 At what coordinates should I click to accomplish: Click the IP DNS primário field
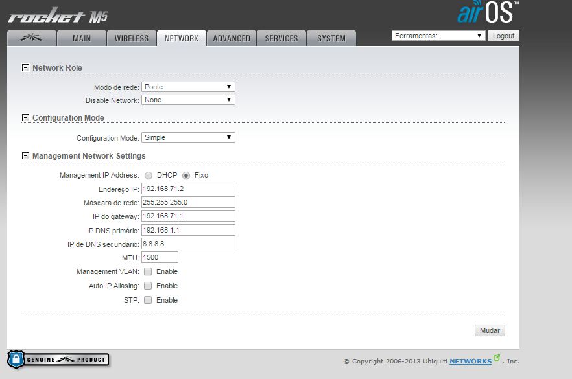(x=188, y=230)
